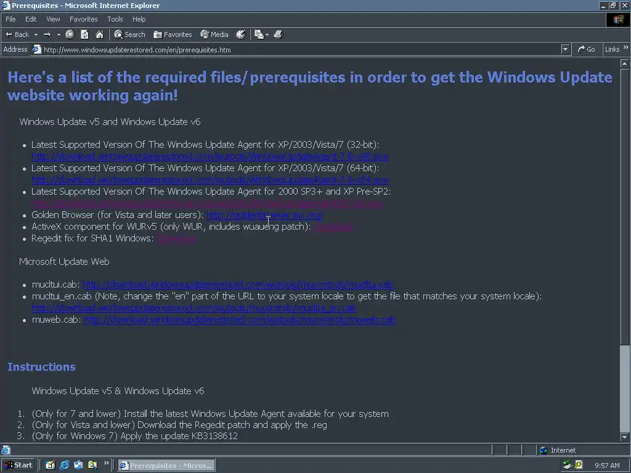The width and height of the screenshot is (631, 473).
Task: Print the page using the printer icon
Action: point(279,34)
